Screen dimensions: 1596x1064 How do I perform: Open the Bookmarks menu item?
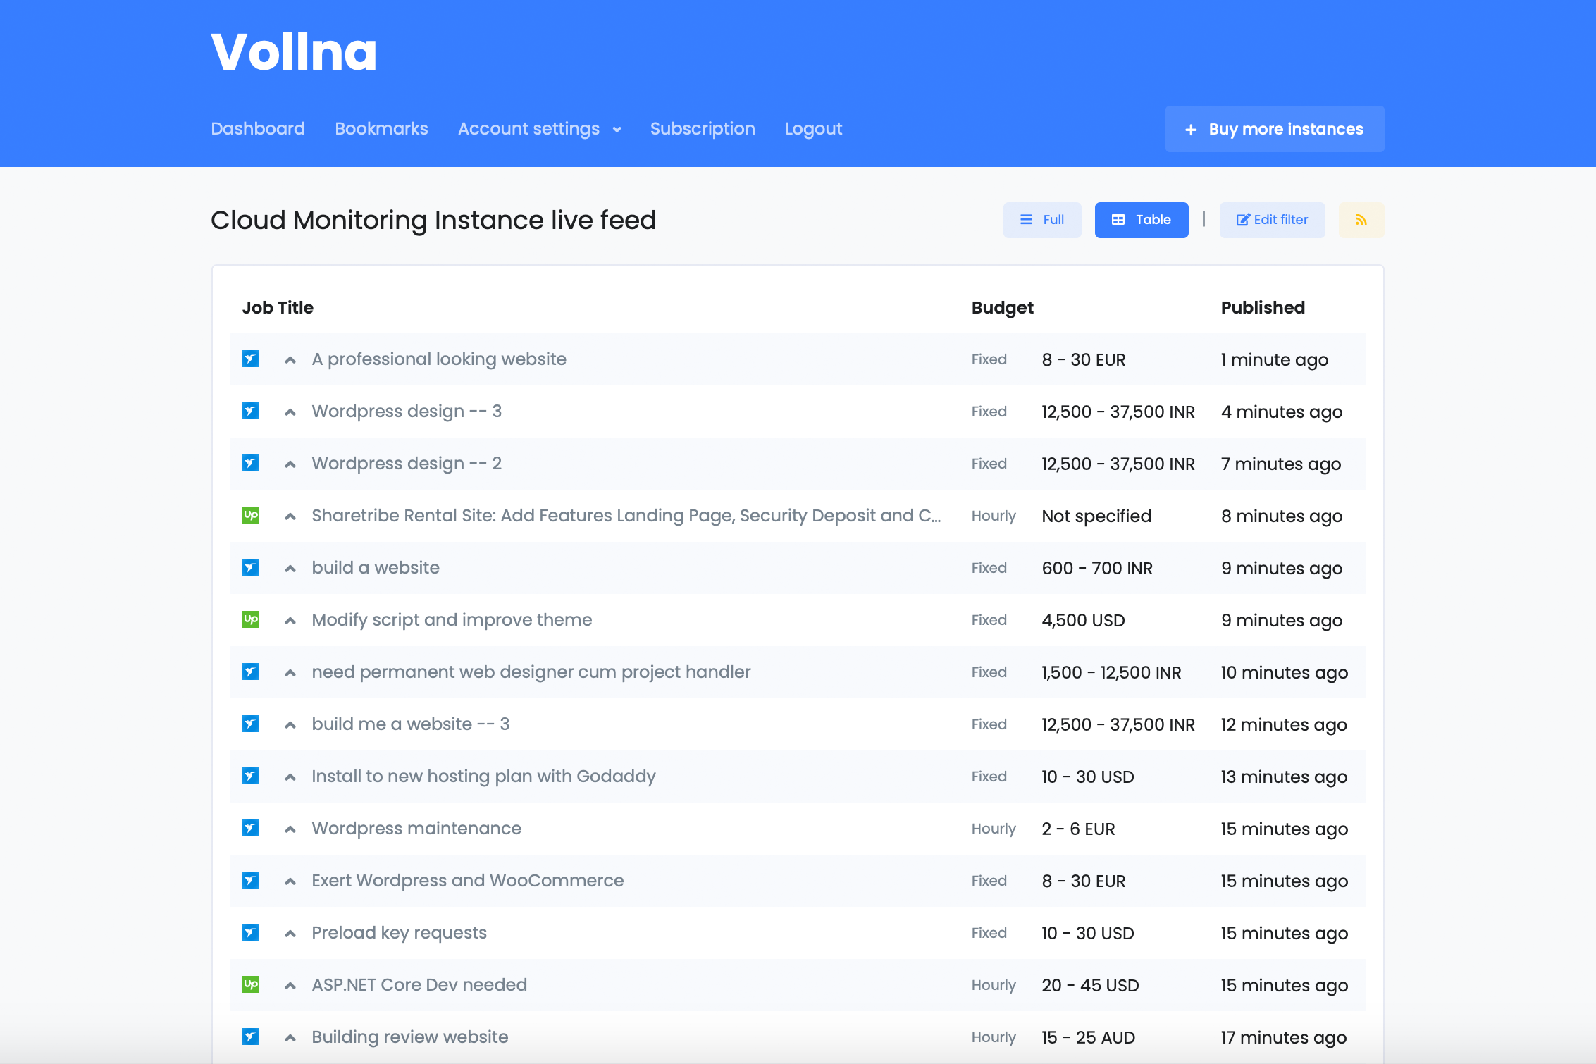point(381,129)
